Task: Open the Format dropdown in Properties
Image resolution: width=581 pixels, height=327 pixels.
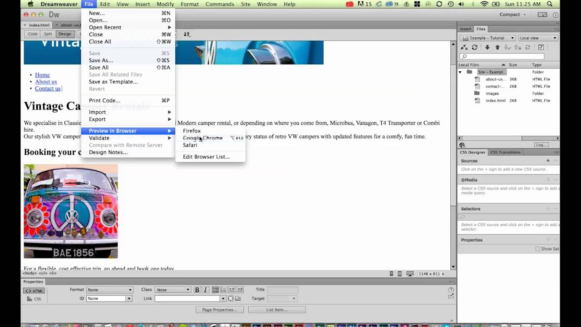Action: [x=109, y=290]
